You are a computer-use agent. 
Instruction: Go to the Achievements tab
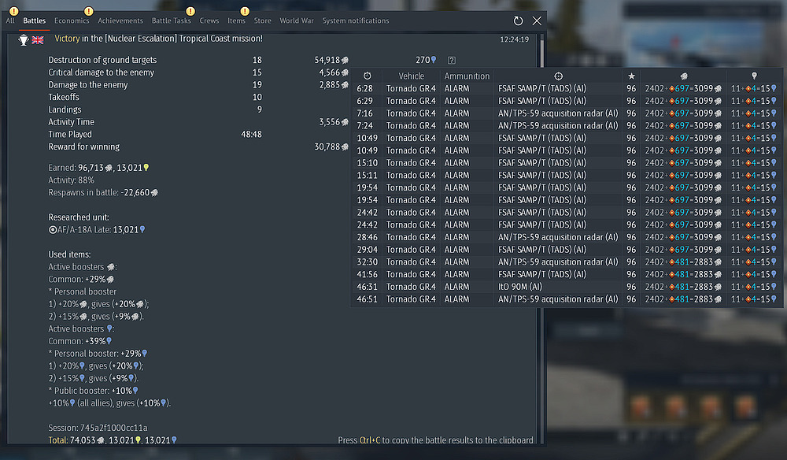click(x=120, y=20)
